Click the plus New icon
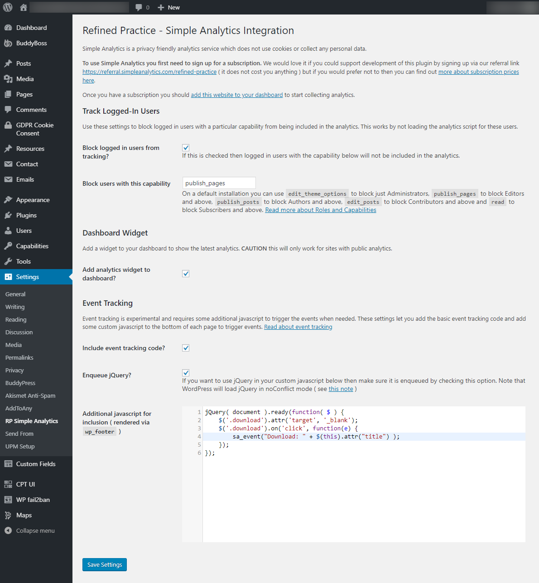This screenshot has height=583, width=539. coord(161,7)
